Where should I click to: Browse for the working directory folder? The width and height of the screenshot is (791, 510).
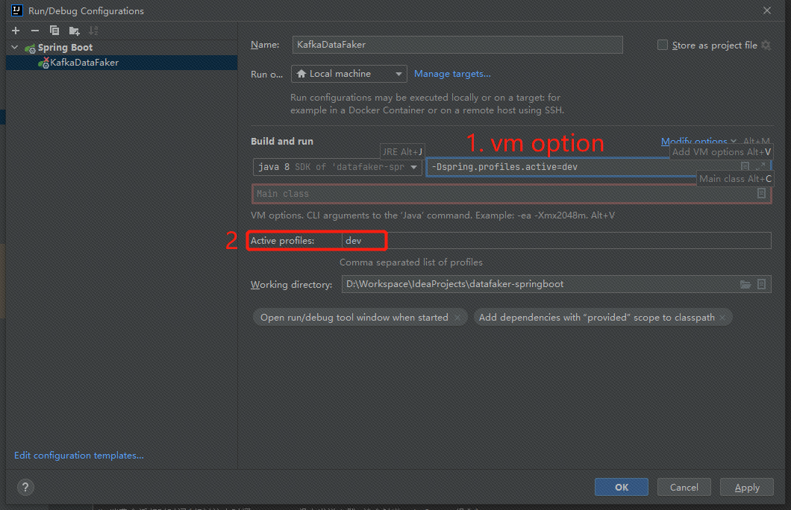tap(746, 284)
